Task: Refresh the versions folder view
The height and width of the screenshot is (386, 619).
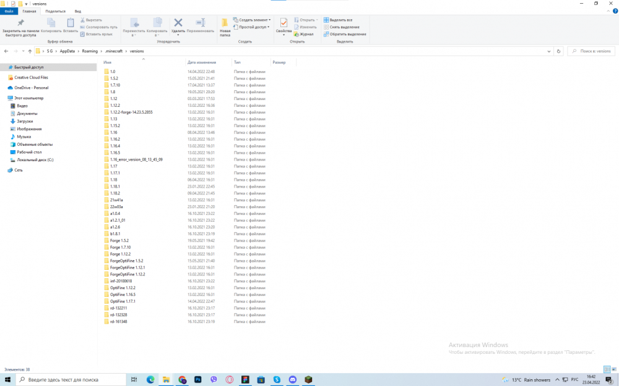Action: click(558, 51)
